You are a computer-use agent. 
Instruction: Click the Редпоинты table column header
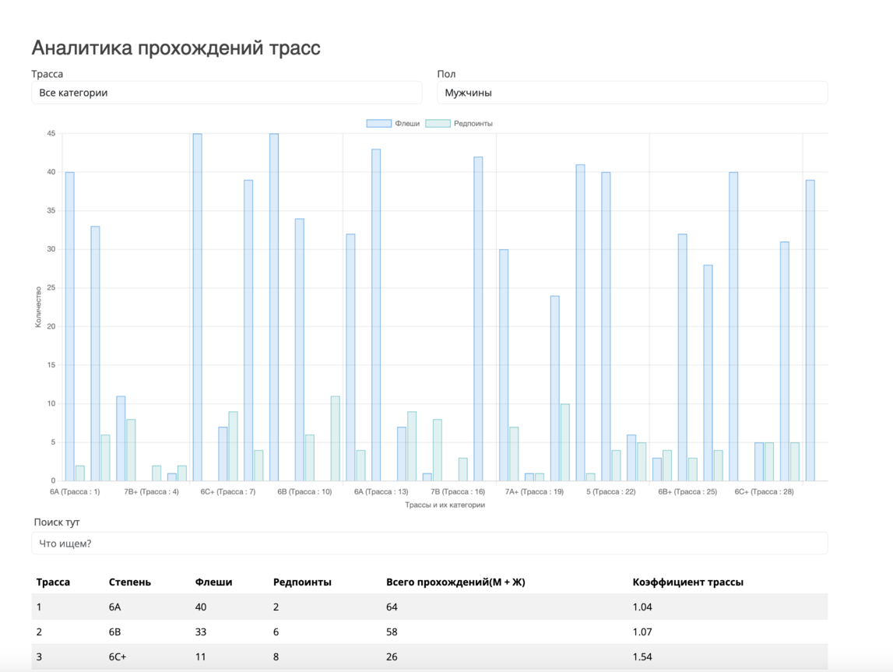302,582
